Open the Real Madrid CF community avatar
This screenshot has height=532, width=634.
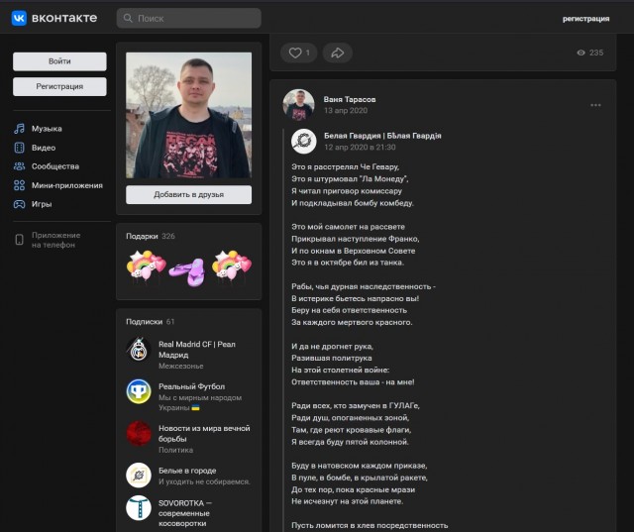139,350
